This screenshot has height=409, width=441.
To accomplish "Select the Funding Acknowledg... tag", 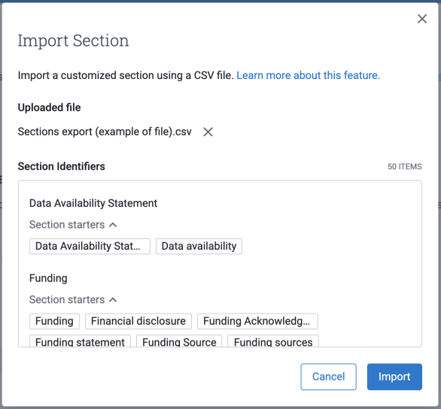I will [257, 321].
